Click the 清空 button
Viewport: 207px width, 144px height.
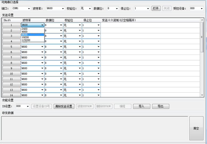tap(196, 128)
